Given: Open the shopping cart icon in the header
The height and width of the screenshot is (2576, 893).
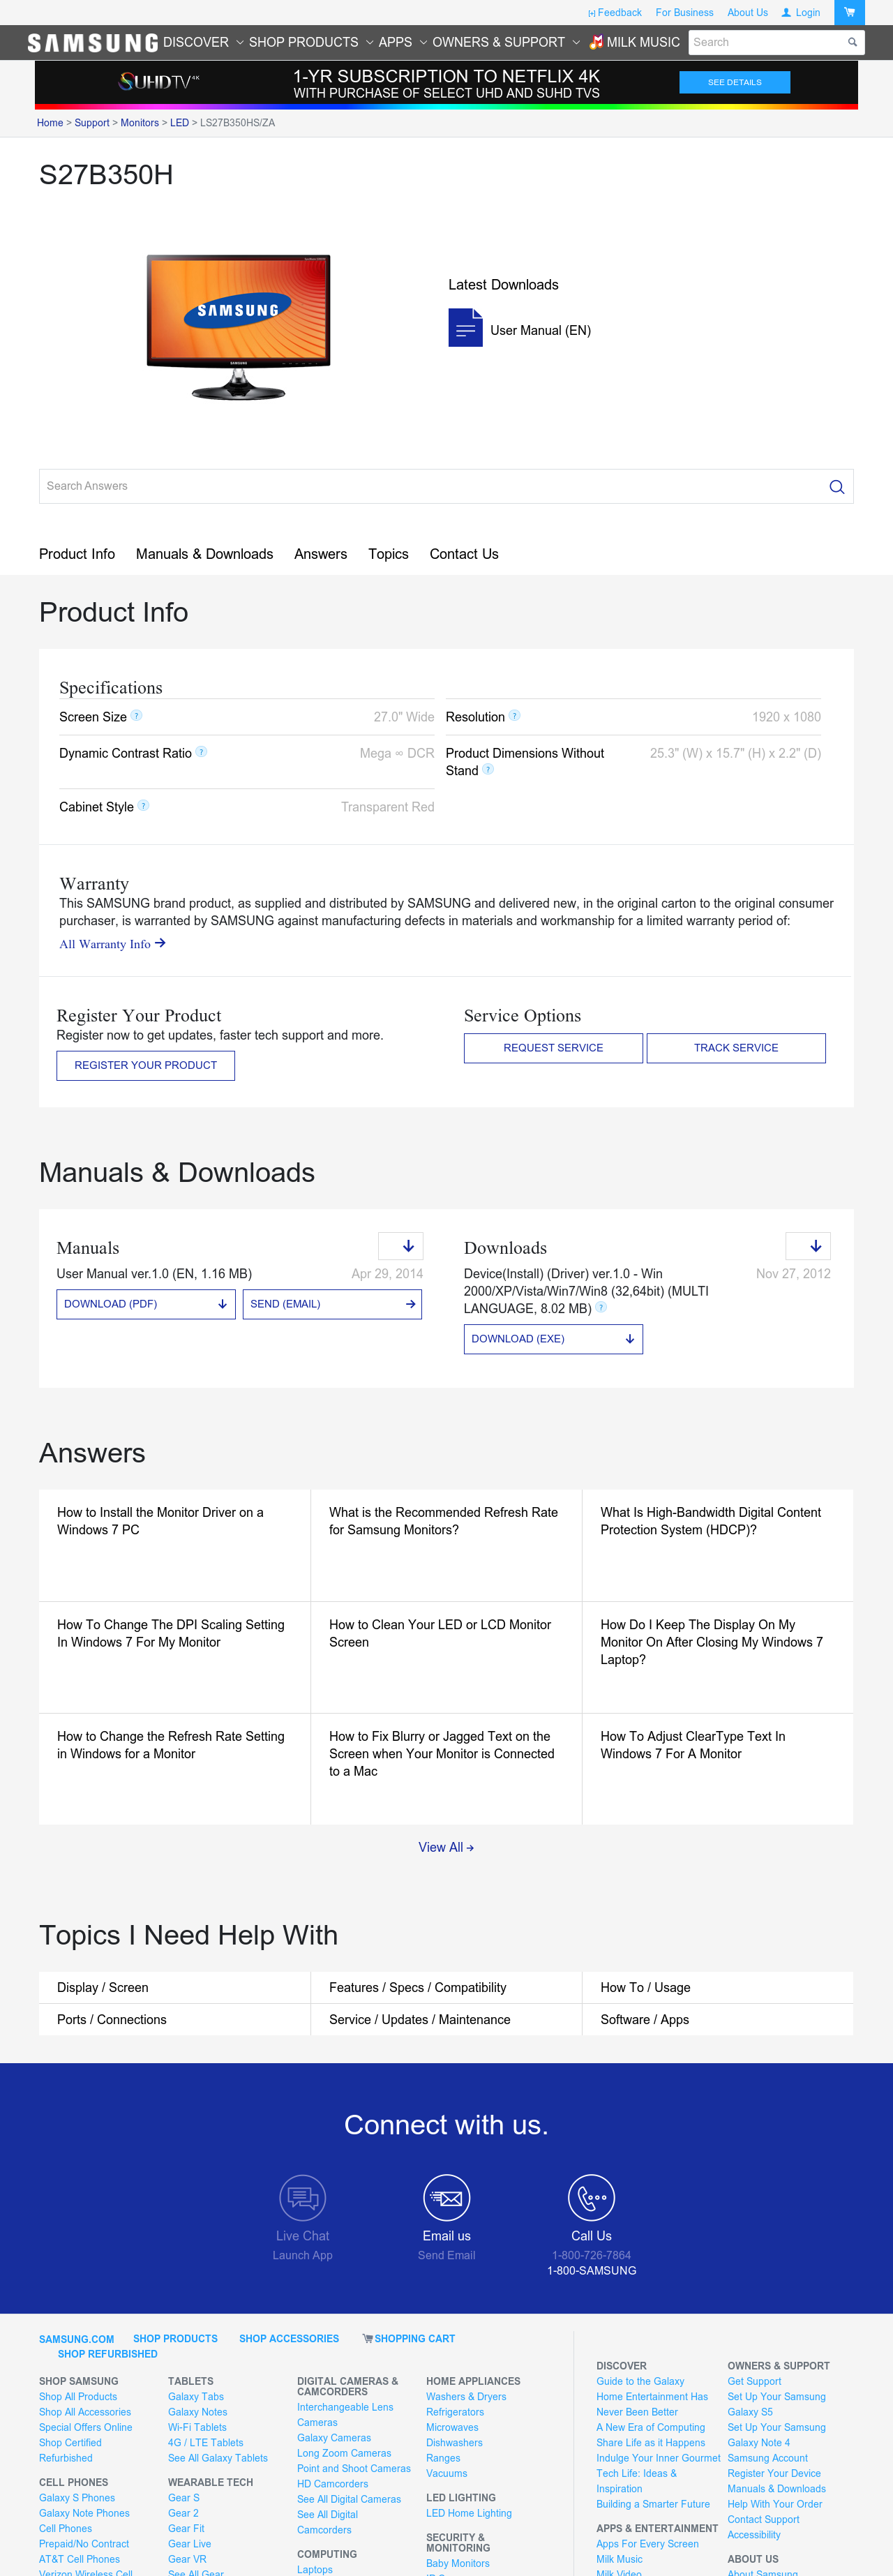Looking at the screenshot, I should pyautogui.click(x=849, y=12).
